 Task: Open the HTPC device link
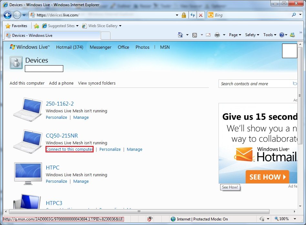point(53,168)
